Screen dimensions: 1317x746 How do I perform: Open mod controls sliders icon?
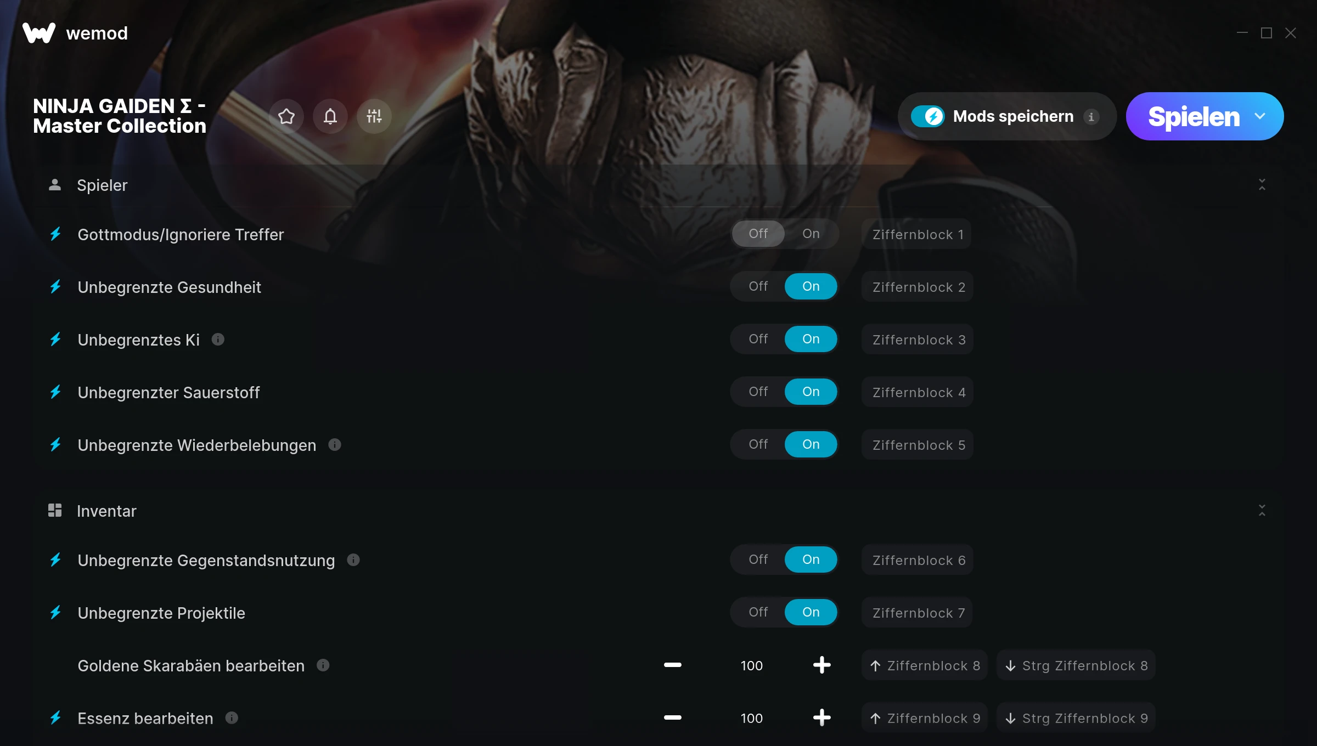pyautogui.click(x=374, y=116)
